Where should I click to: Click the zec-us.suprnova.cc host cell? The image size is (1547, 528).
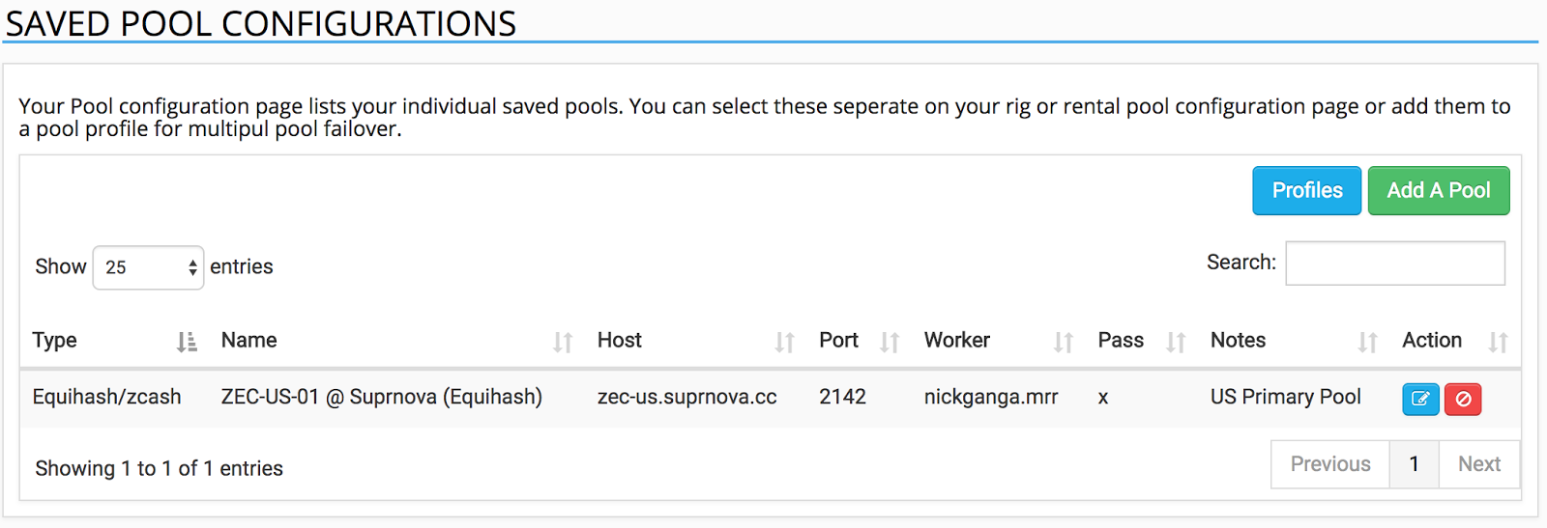(687, 397)
